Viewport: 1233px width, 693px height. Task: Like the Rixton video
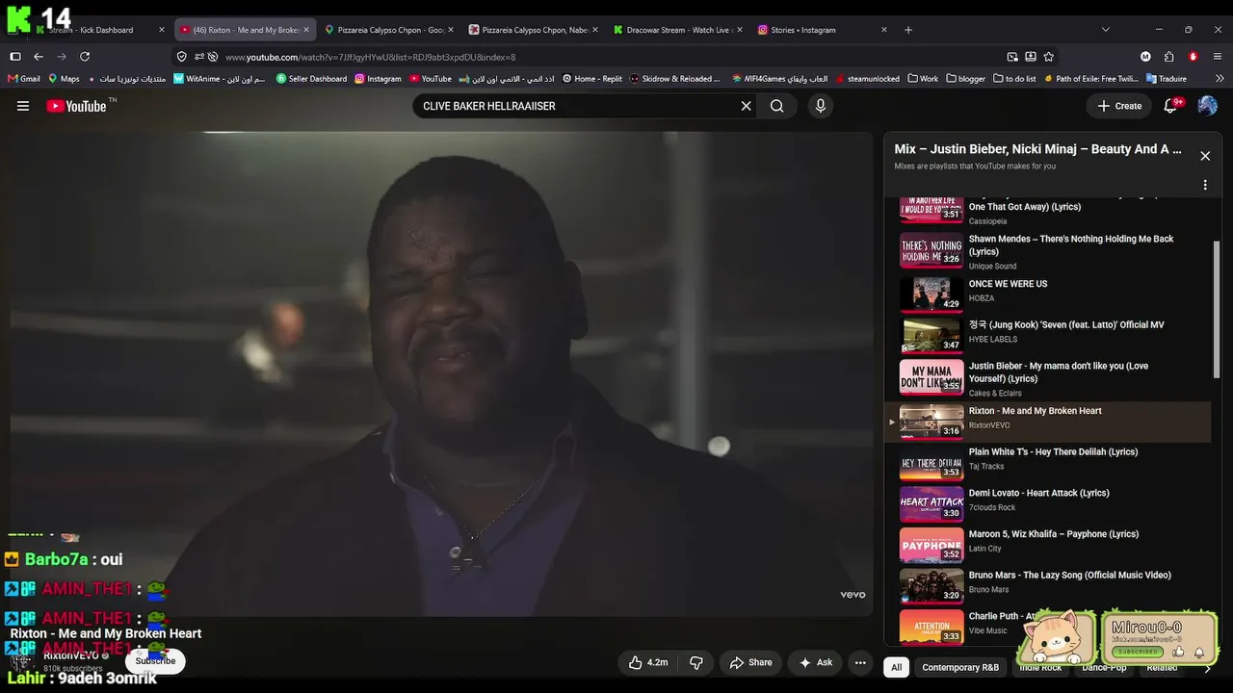[648, 662]
